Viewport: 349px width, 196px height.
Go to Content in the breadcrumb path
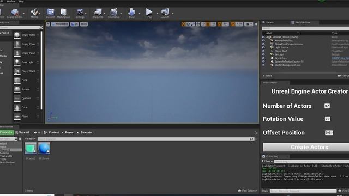pyautogui.click(x=54, y=133)
